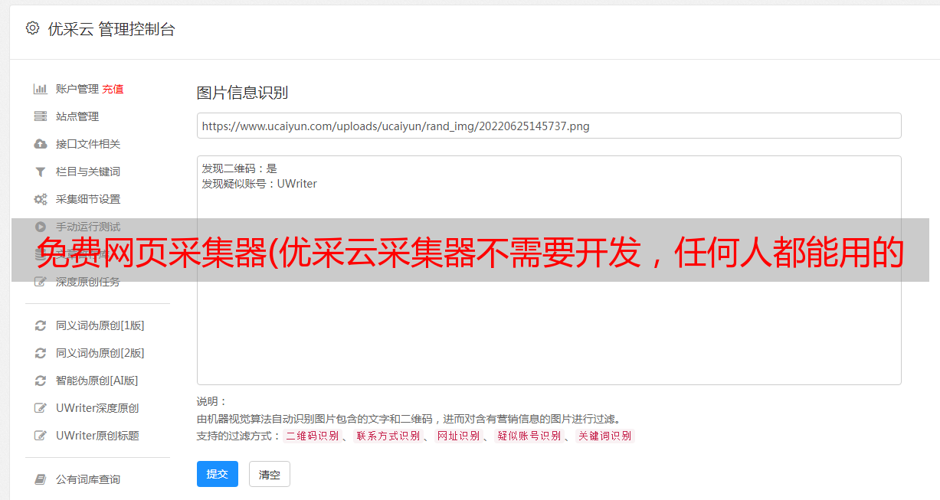Click the filter funnel icon for 栏目与关键词

click(41, 172)
